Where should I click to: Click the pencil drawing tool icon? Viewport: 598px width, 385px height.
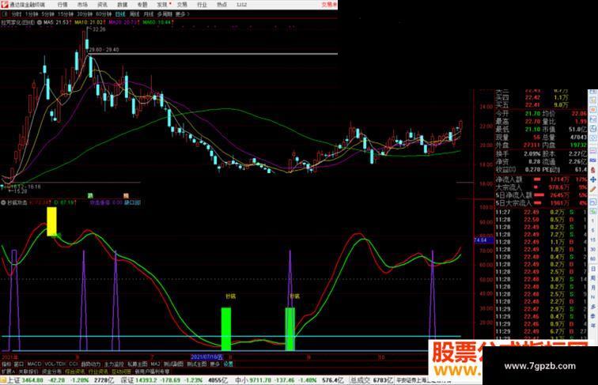(x=593, y=189)
